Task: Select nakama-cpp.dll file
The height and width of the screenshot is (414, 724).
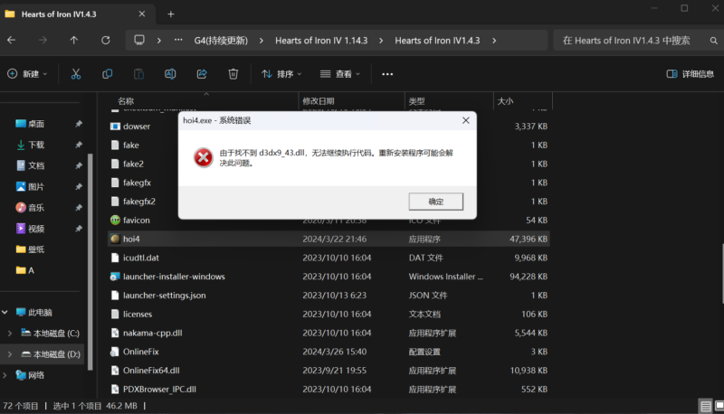Action: point(152,333)
